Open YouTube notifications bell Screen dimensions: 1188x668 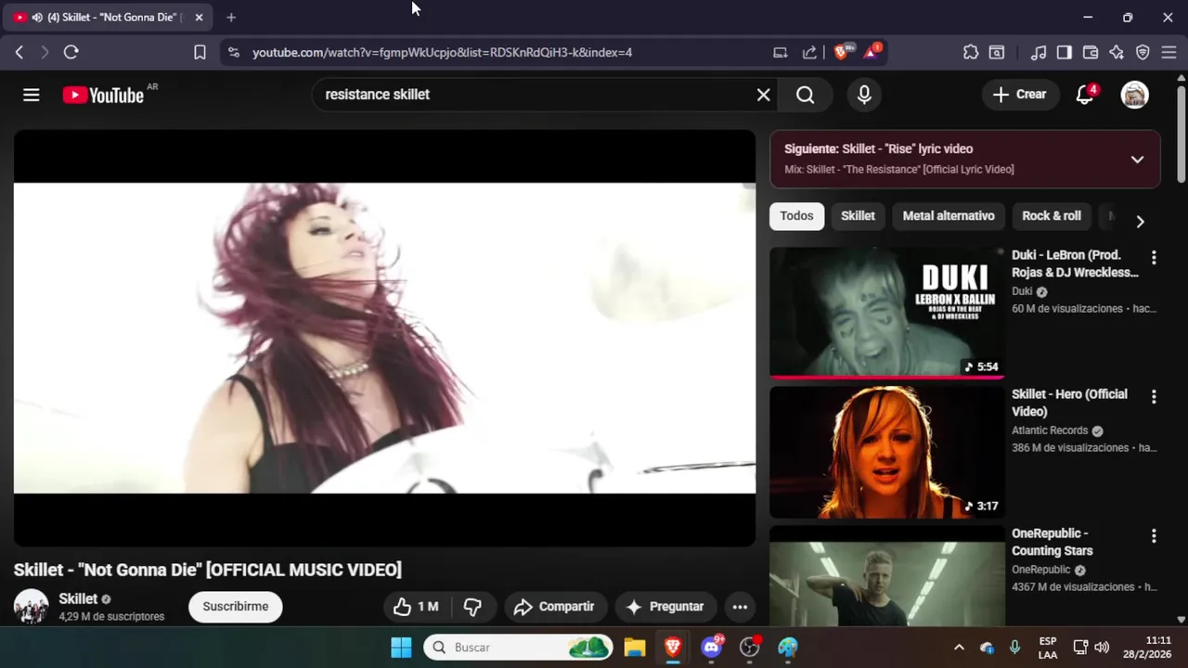1084,95
